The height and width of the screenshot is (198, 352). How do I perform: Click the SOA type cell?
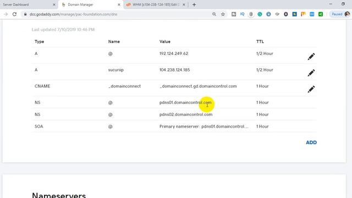(x=38, y=127)
